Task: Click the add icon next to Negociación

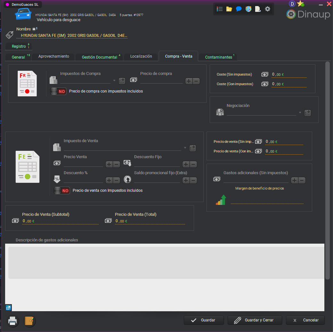Action: point(308,113)
